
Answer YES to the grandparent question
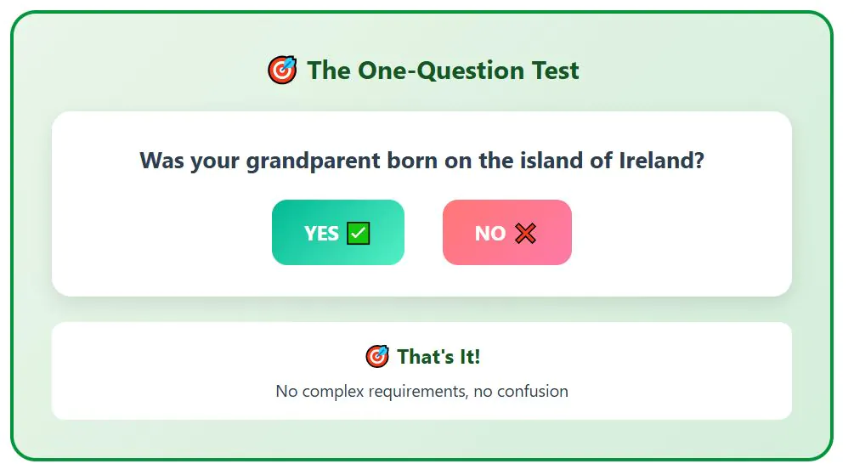(337, 233)
